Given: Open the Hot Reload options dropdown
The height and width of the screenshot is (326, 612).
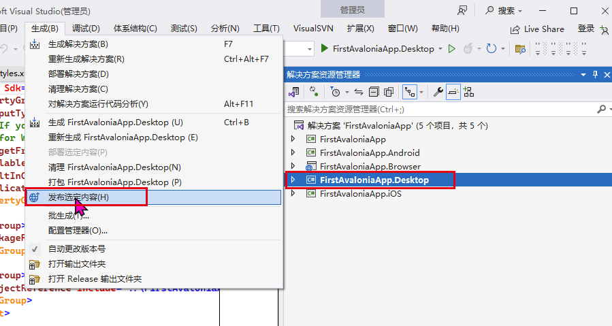Looking at the screenshot, I should [479, 49].
